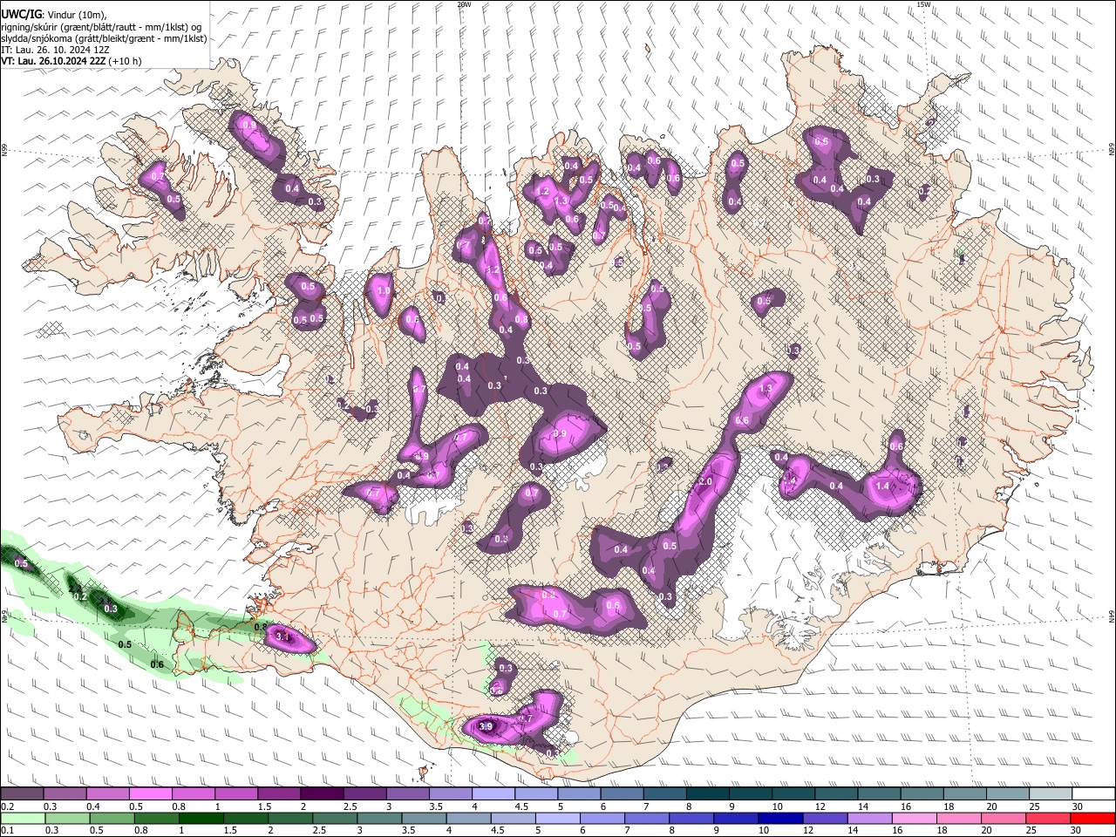The width and height of the screenshot is (1116, 837).
Task: Click the "20W" longitude label
Action: click(x=465, y=4)
